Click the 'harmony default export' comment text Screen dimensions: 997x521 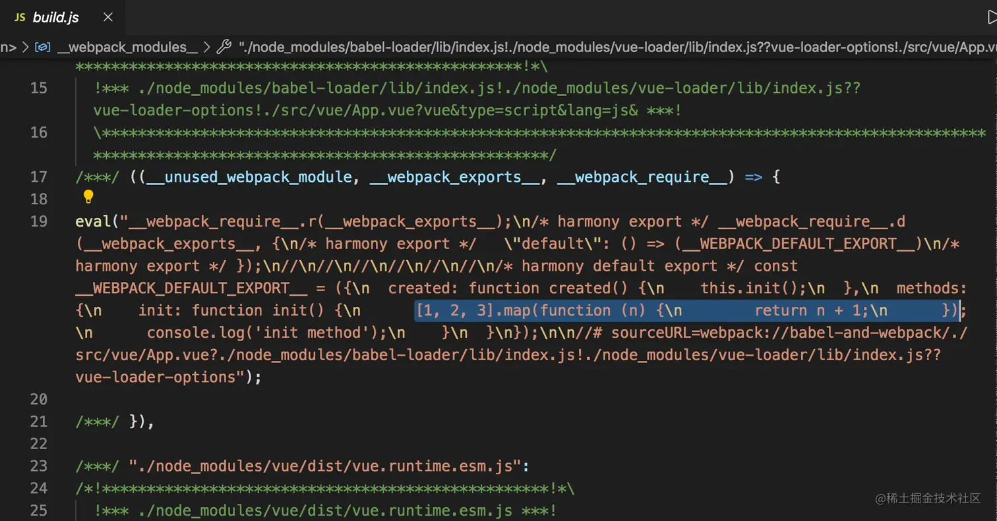619,266
